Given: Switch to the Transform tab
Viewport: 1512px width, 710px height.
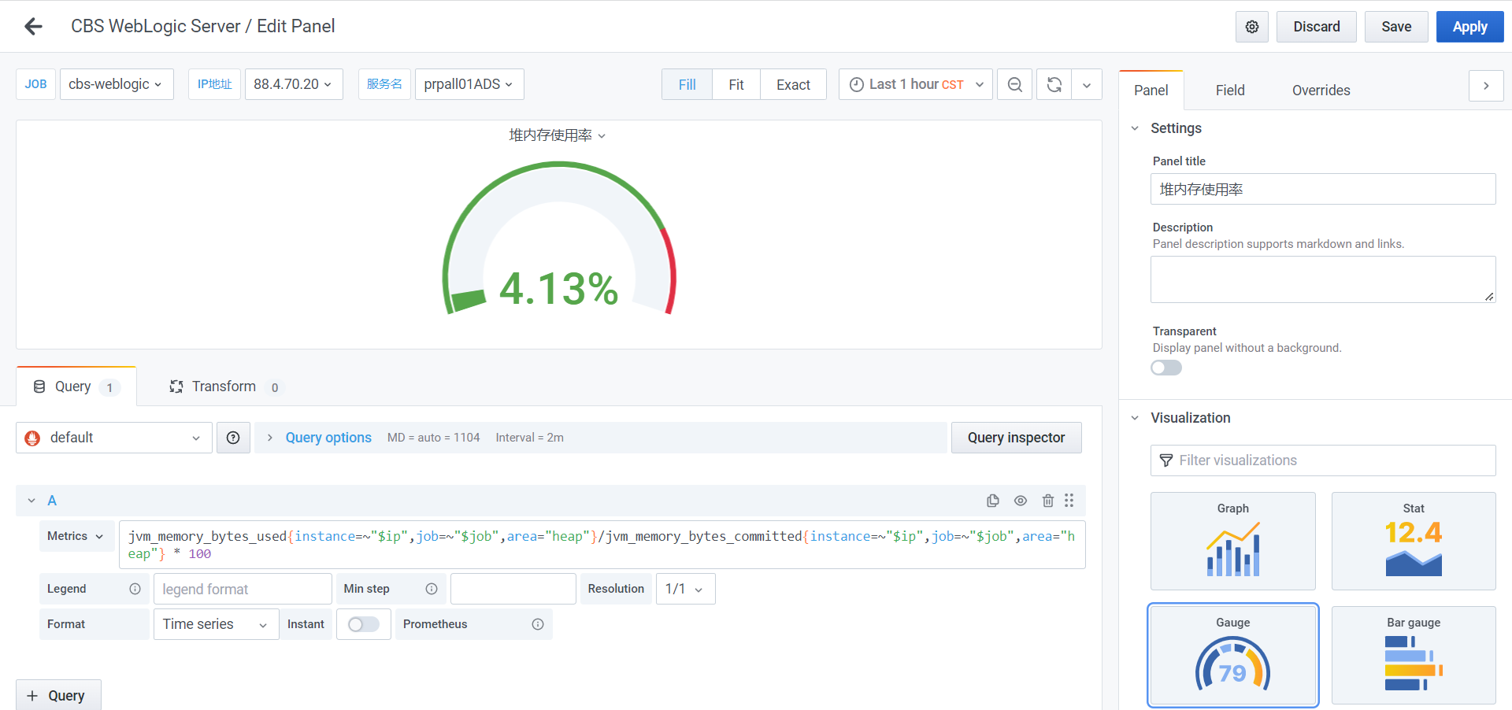Looking at the screenshot, I should click(224, 386).
